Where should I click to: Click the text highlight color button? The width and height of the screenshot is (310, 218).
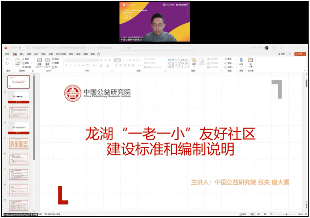coord(102,65)
